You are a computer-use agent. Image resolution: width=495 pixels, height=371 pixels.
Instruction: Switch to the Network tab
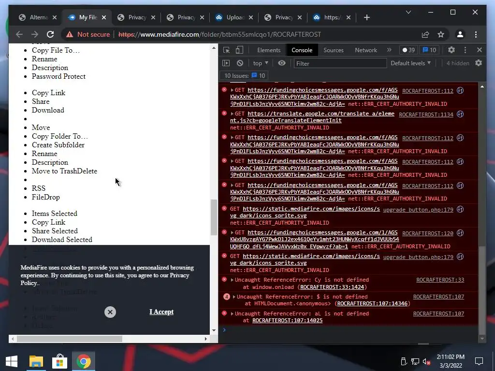coord(366,50)
